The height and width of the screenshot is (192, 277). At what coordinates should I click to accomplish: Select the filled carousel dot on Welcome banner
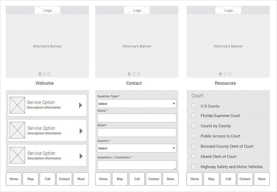pyautogui.click(x=40, y=74)
